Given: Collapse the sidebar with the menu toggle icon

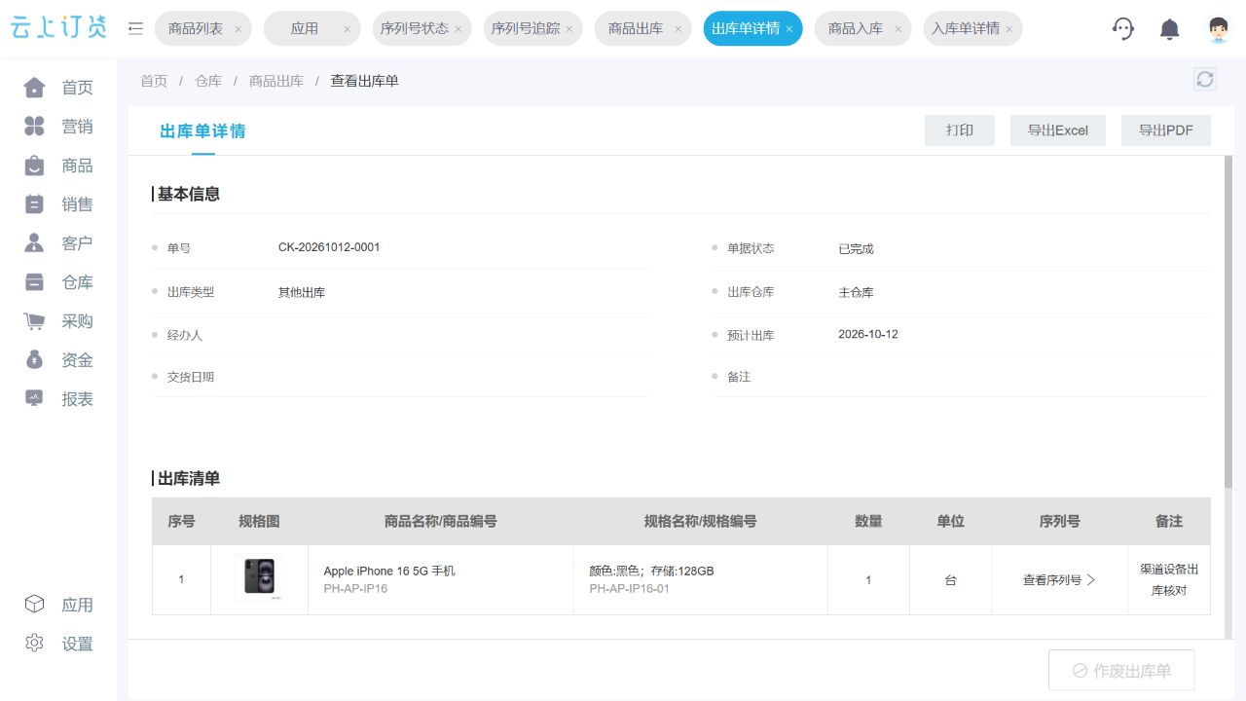Looking at the screenshot, I should pos(136,28).
